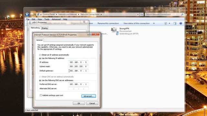Expand Network Connections breadcrumb arrow
207x116 pixels.
tap(101, 14)
